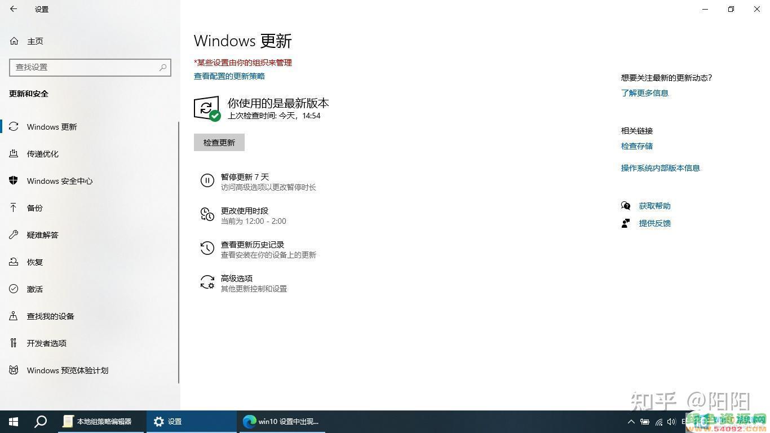
Task: Open 检查存储 link
Action: 637,146
